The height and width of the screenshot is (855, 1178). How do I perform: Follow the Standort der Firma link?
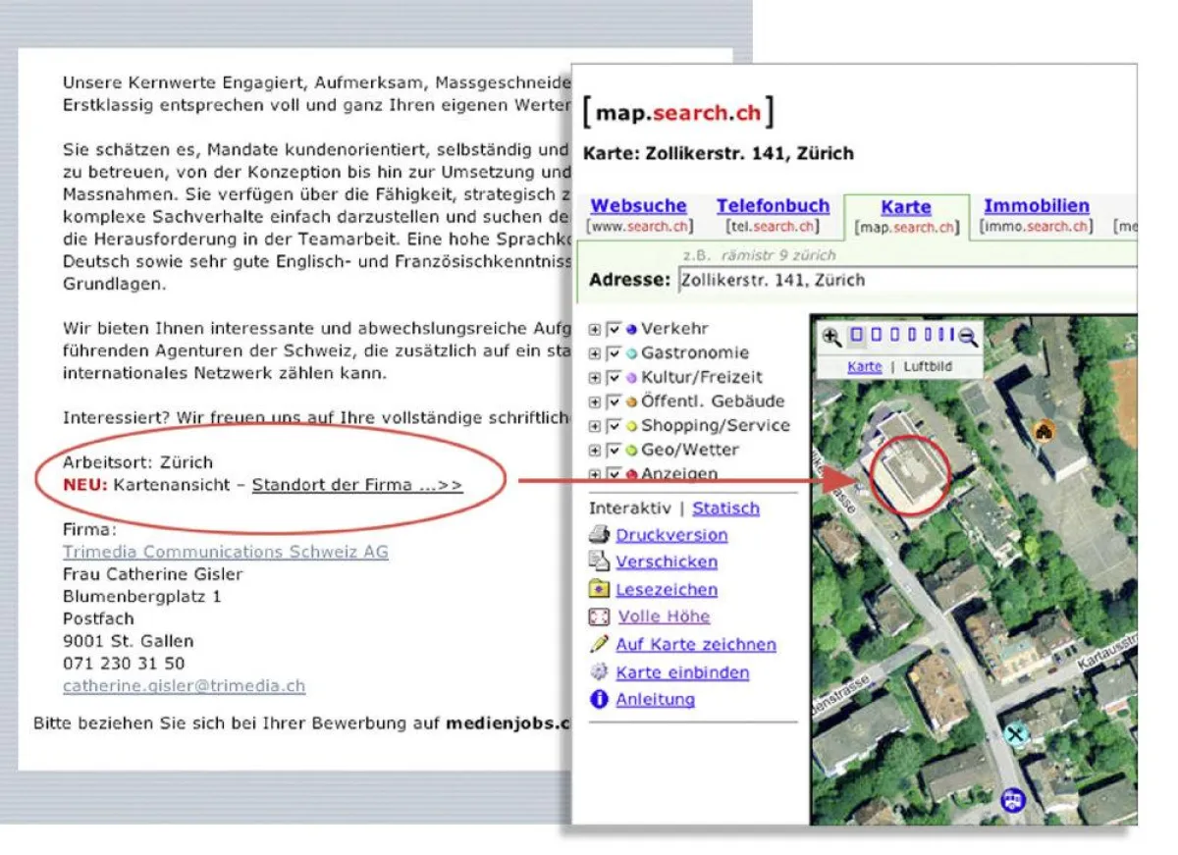tap(356, 484)
